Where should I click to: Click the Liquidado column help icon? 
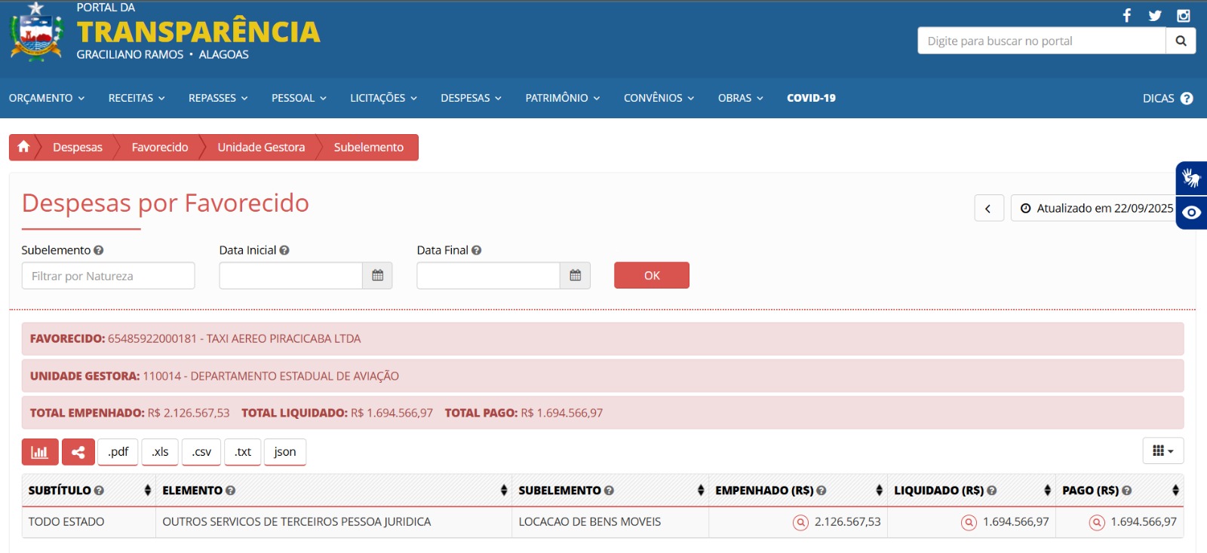(x=992, y=490)
